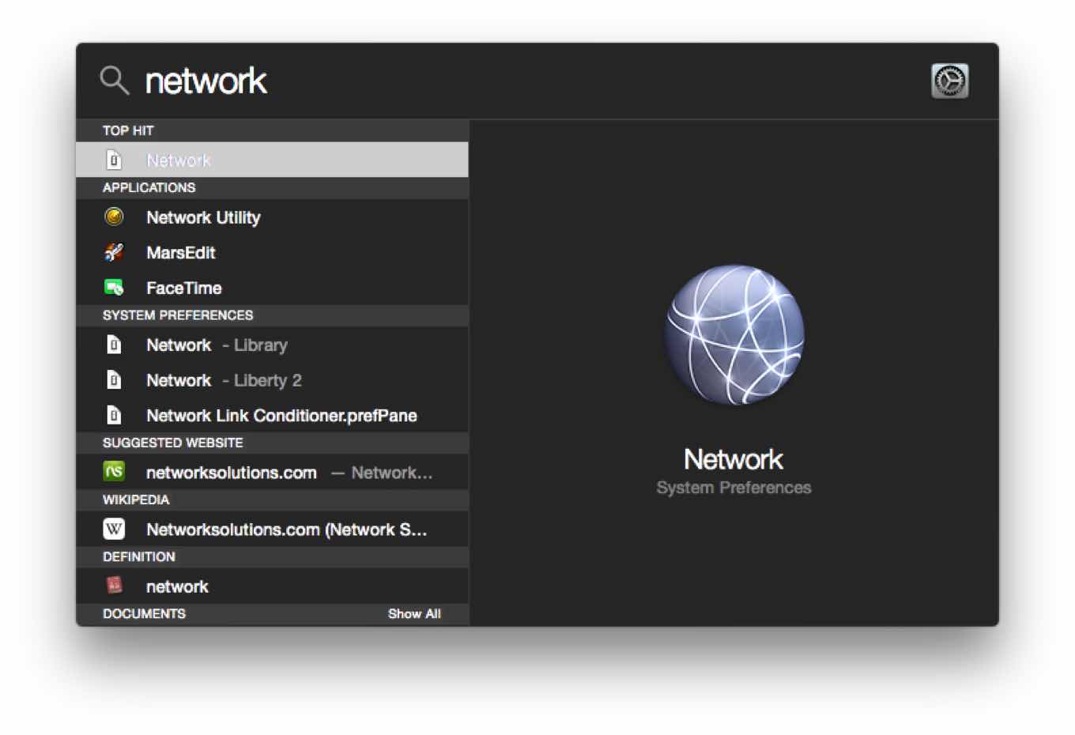Open the Networksolutions.com Wikipedia entry
The height and width of the screenshot is (735, 1075).
tap(272, 529)
